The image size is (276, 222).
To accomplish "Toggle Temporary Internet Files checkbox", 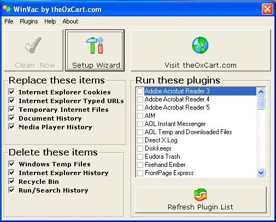I will (11, 109).
